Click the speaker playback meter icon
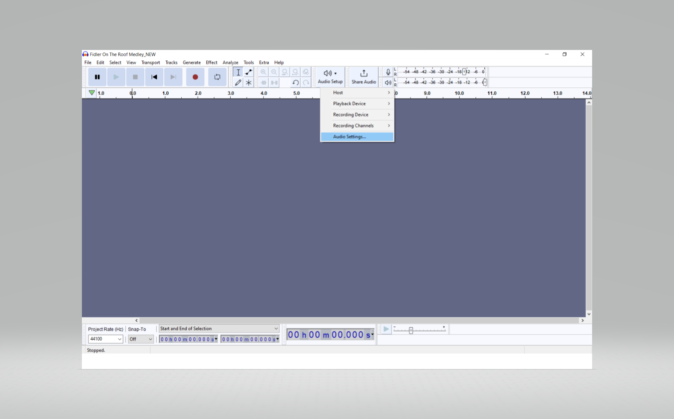Viewport: 674px width, 419px height. (x=388, y=82)
